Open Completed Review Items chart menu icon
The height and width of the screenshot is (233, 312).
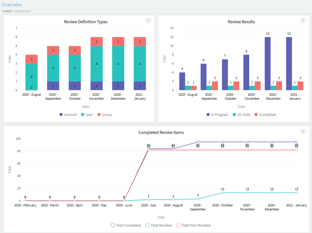pos(303,131)
